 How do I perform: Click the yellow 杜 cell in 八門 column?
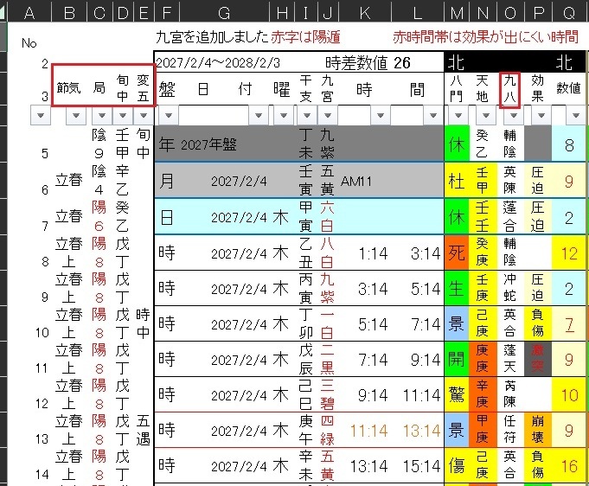click(457, 181)
